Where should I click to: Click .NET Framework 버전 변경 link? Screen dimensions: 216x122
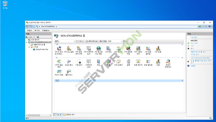pos(200,58)
